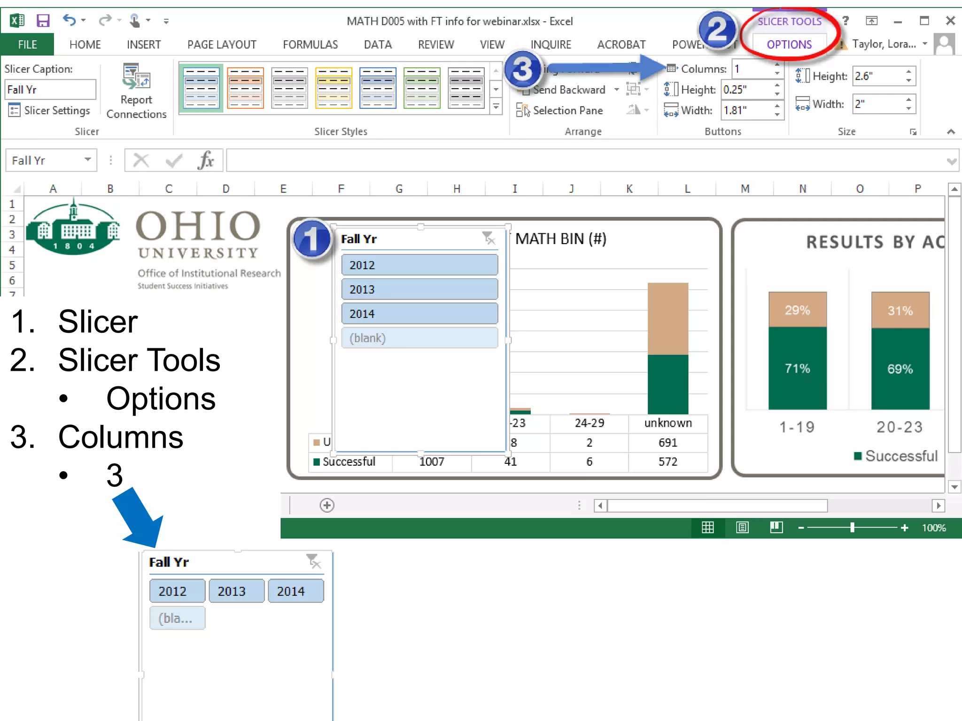Click the Ribbon Display Options icon

(871, 21)
